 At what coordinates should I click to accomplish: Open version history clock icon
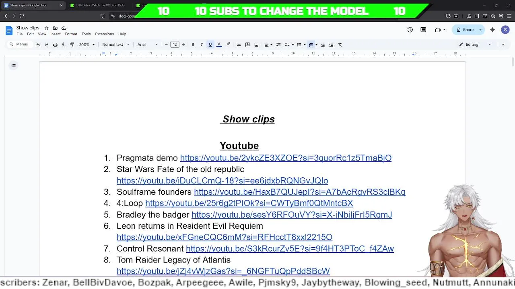pos(410,30)
